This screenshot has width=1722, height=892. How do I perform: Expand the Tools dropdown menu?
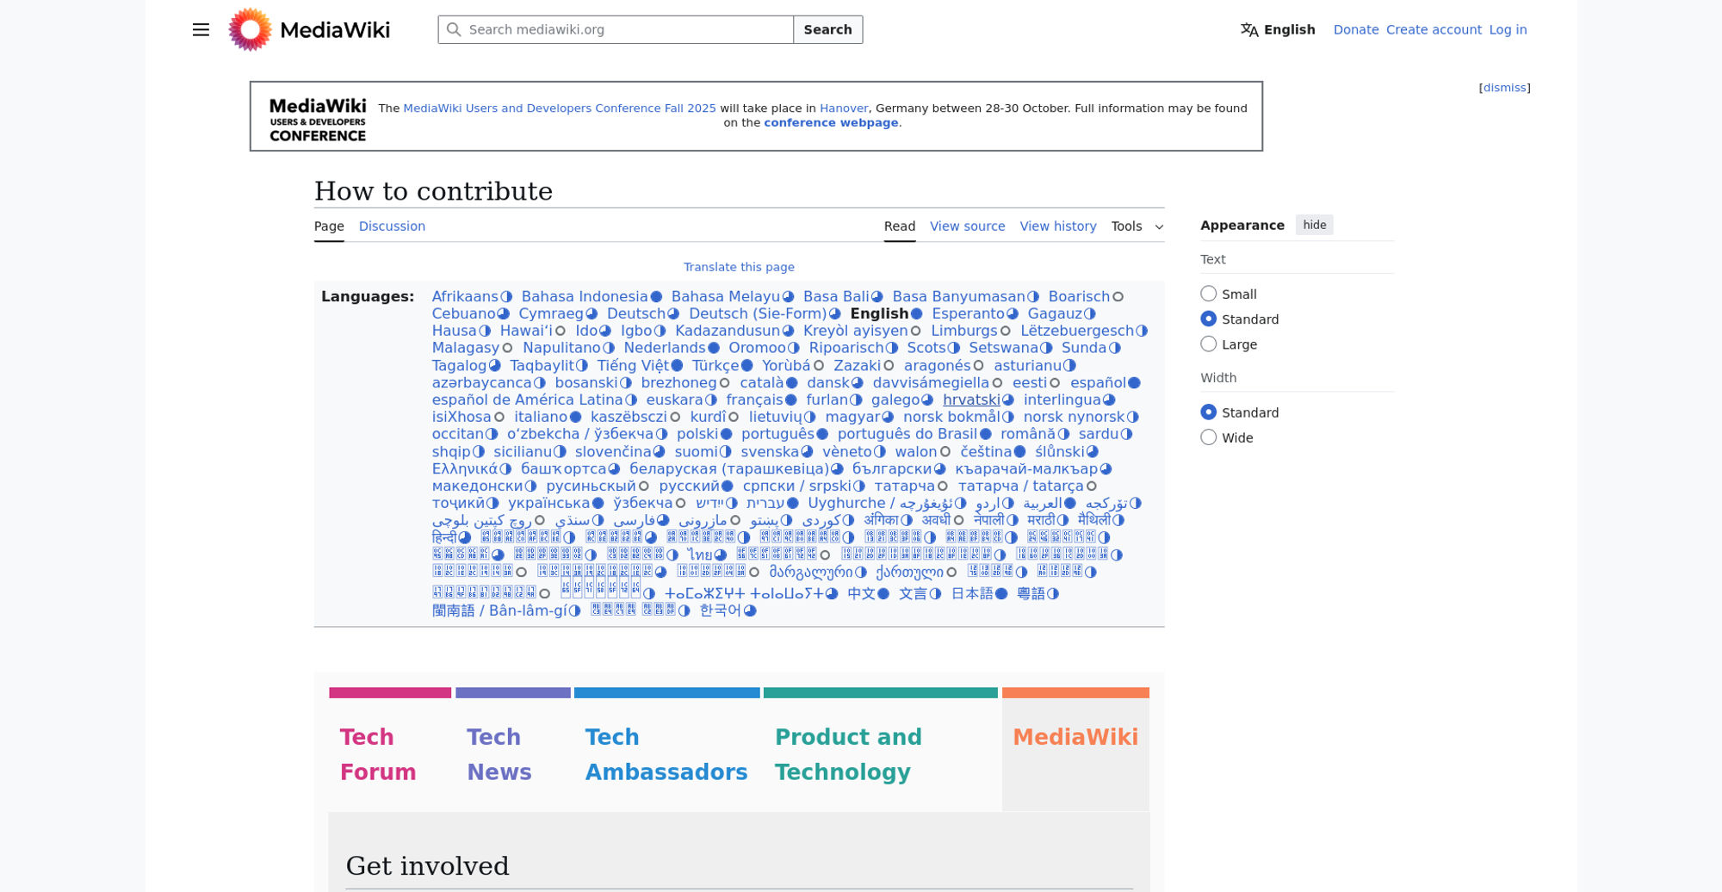1137,226
